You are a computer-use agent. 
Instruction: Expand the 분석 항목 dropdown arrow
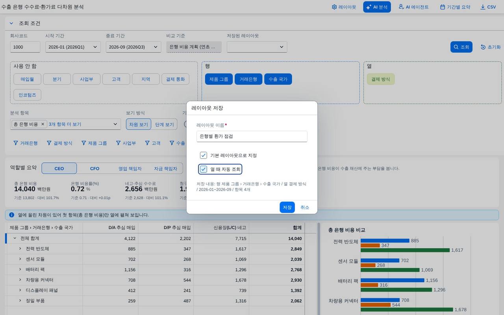pos(115,124)
